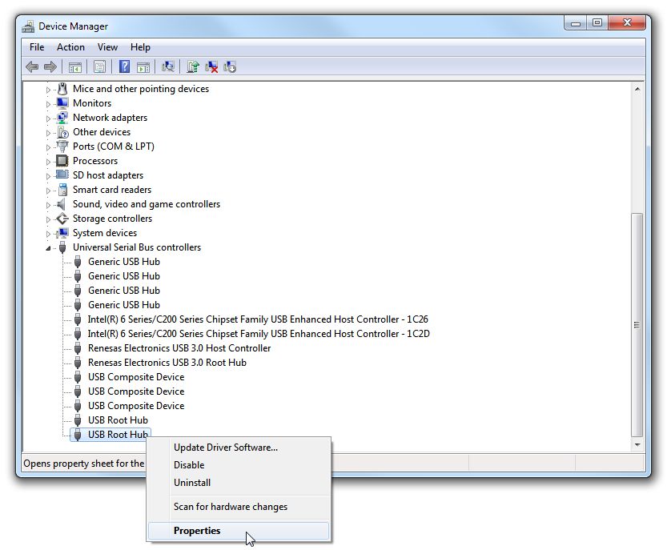The height and width of the screenshot is (550, 667).
Task: Select Renesas Electronics USB 3.0 Host Controller
Action: (x=179, y=348)
